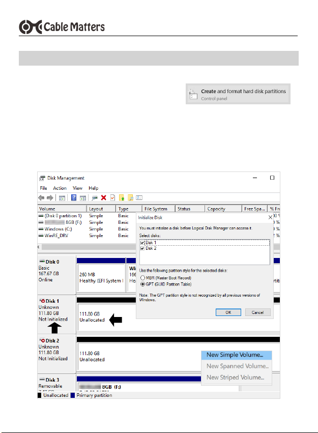Open the View menu
The width and height of the screenshot is (318, 433).
(77, 188)
